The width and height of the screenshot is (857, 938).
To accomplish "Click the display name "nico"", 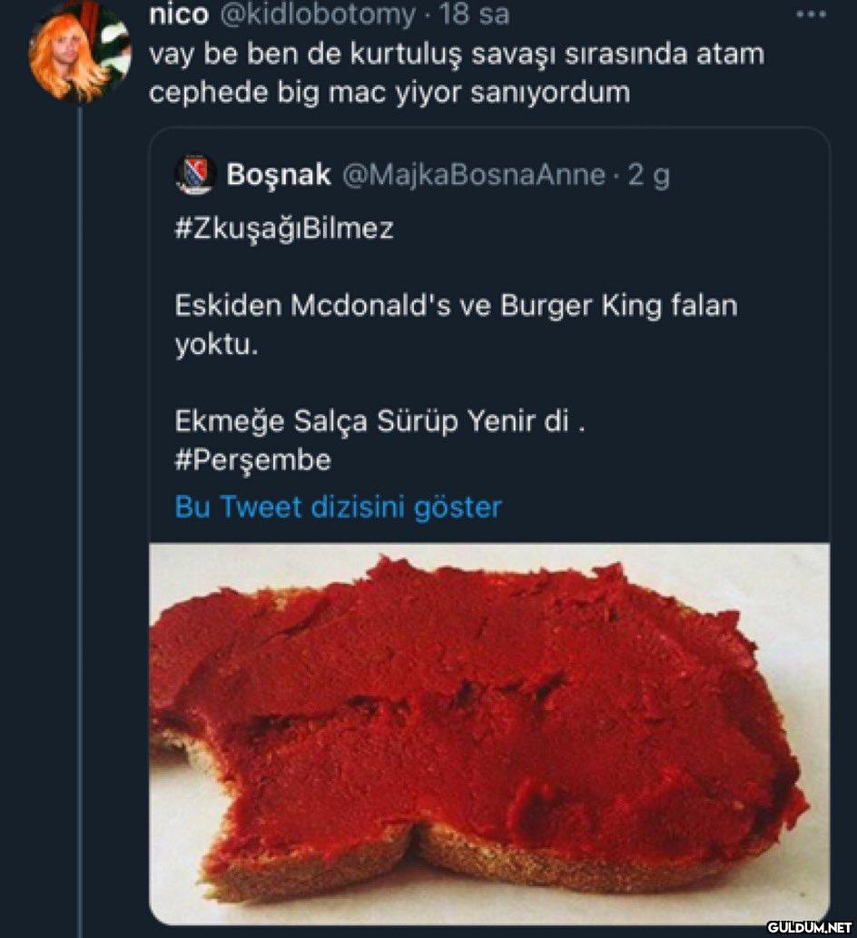I will click(178, 15).
